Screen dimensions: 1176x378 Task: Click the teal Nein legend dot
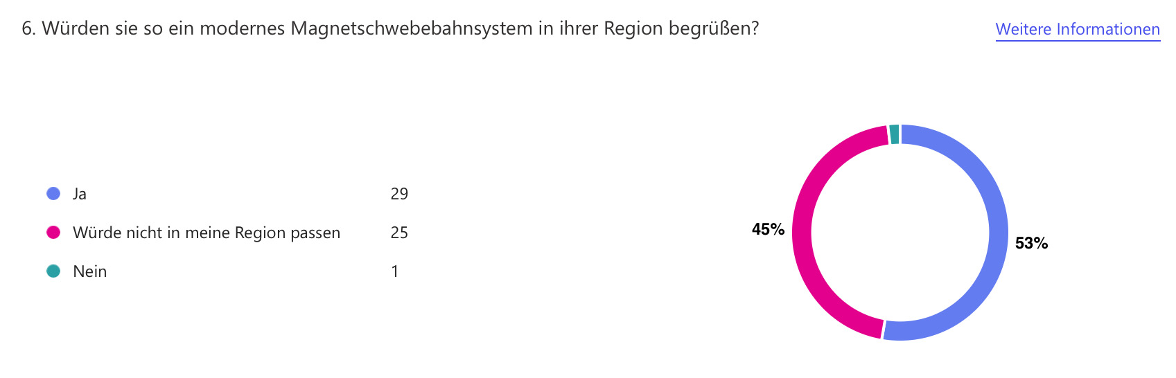(x=53, y=271)
